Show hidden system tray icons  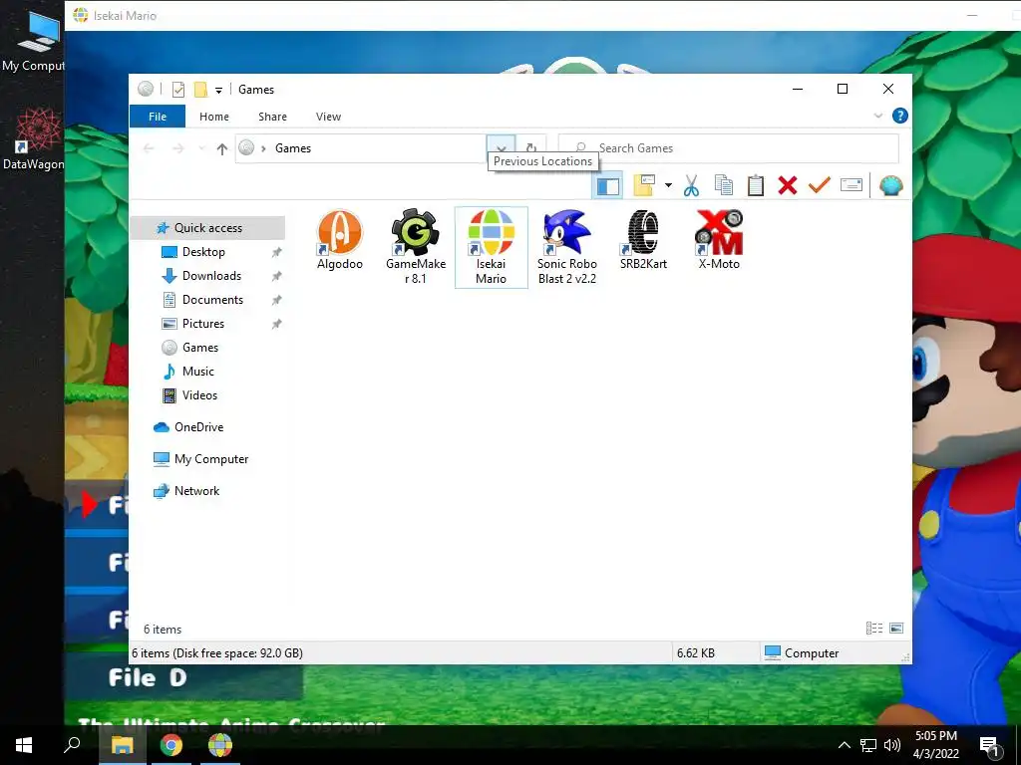point(844,745)
